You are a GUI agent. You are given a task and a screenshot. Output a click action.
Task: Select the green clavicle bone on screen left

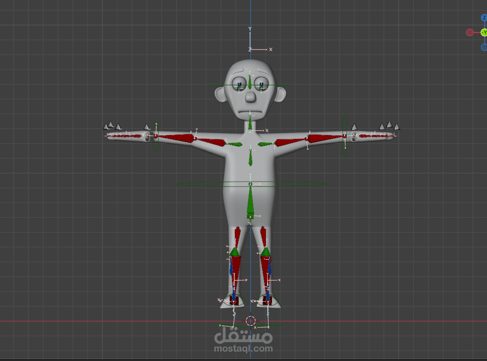[x=234, y=144]
